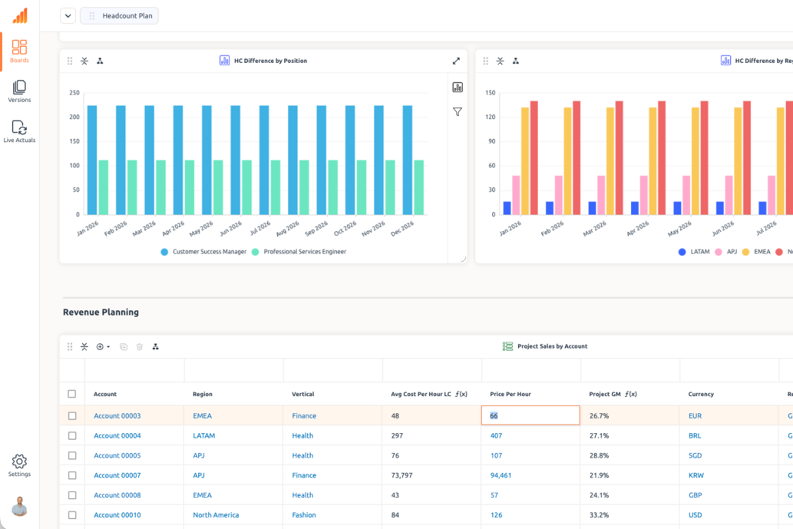This screenshot has width=793, height=529.
Task: Open the Versions section
Action: click(19, 91)
